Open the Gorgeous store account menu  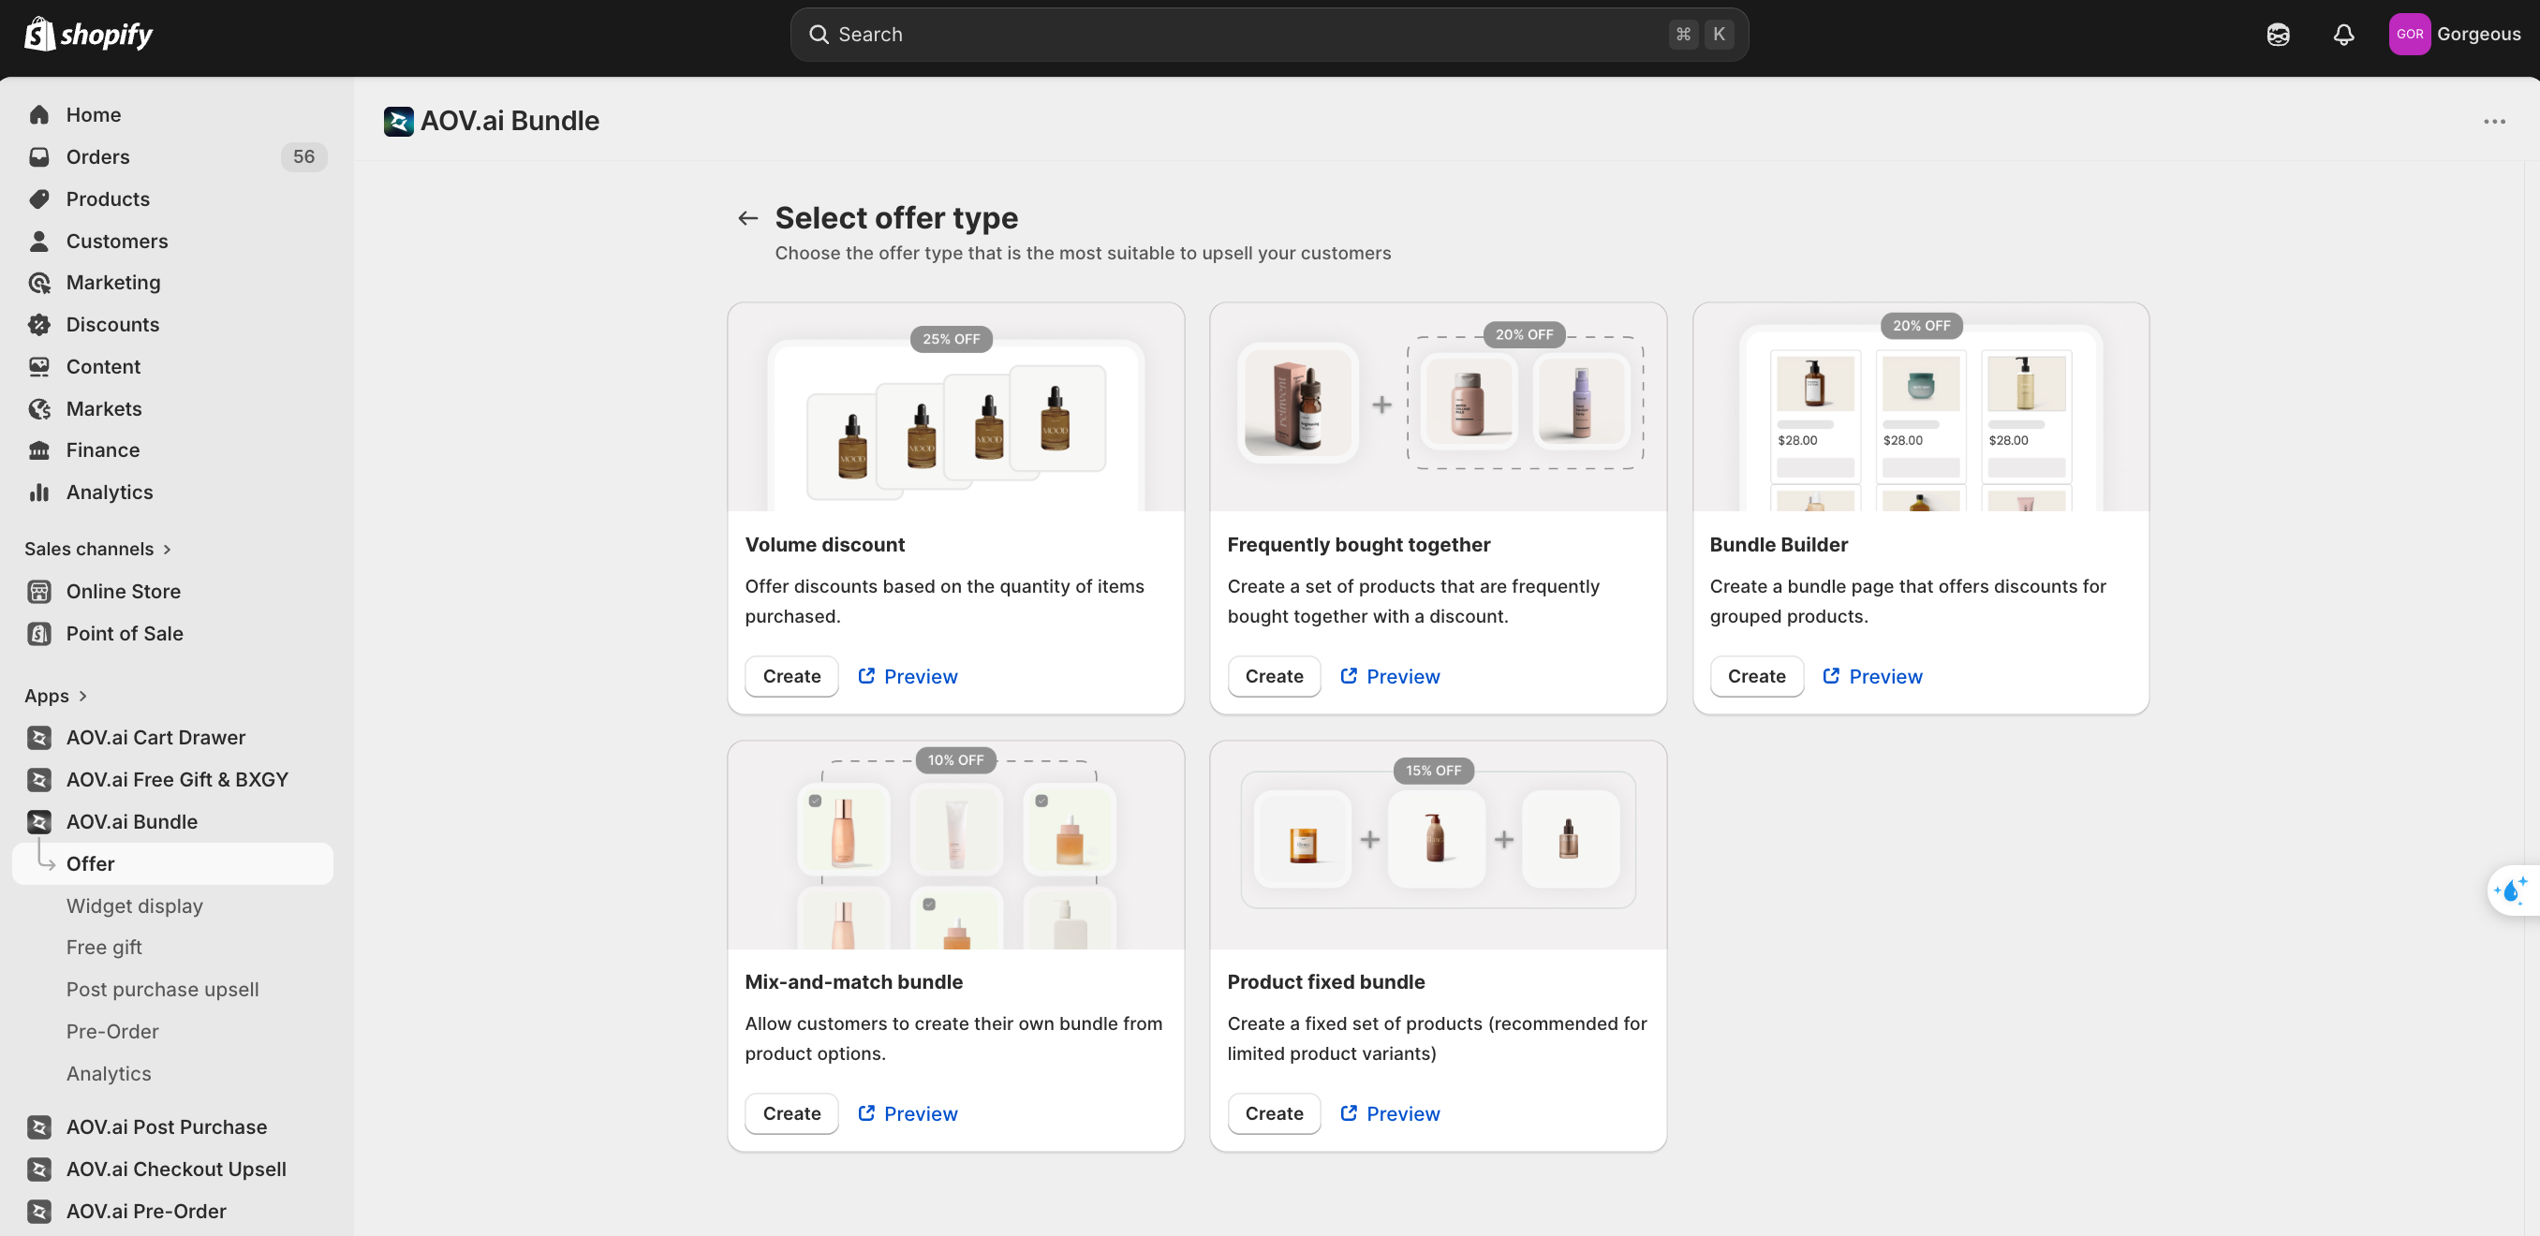2455,35
